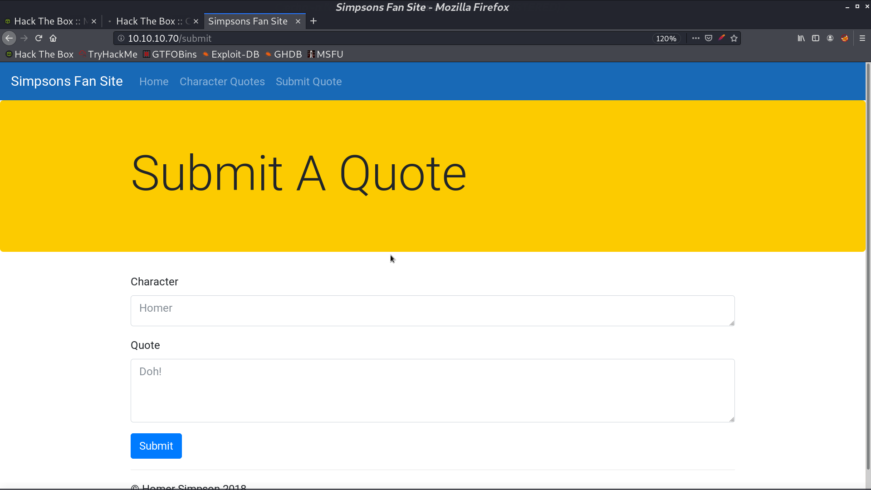Image resolution: width=871 pixels, height=490 pixels.
Task: Click the address bar URL
Action: pyautogui.click(x=170, y=39)
